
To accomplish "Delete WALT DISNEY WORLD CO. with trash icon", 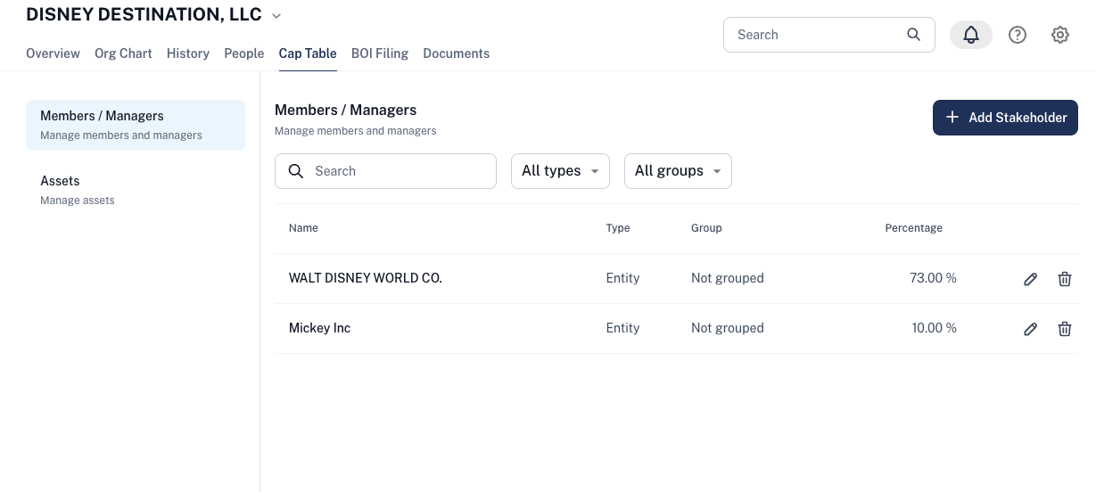I will point(1065,279).
